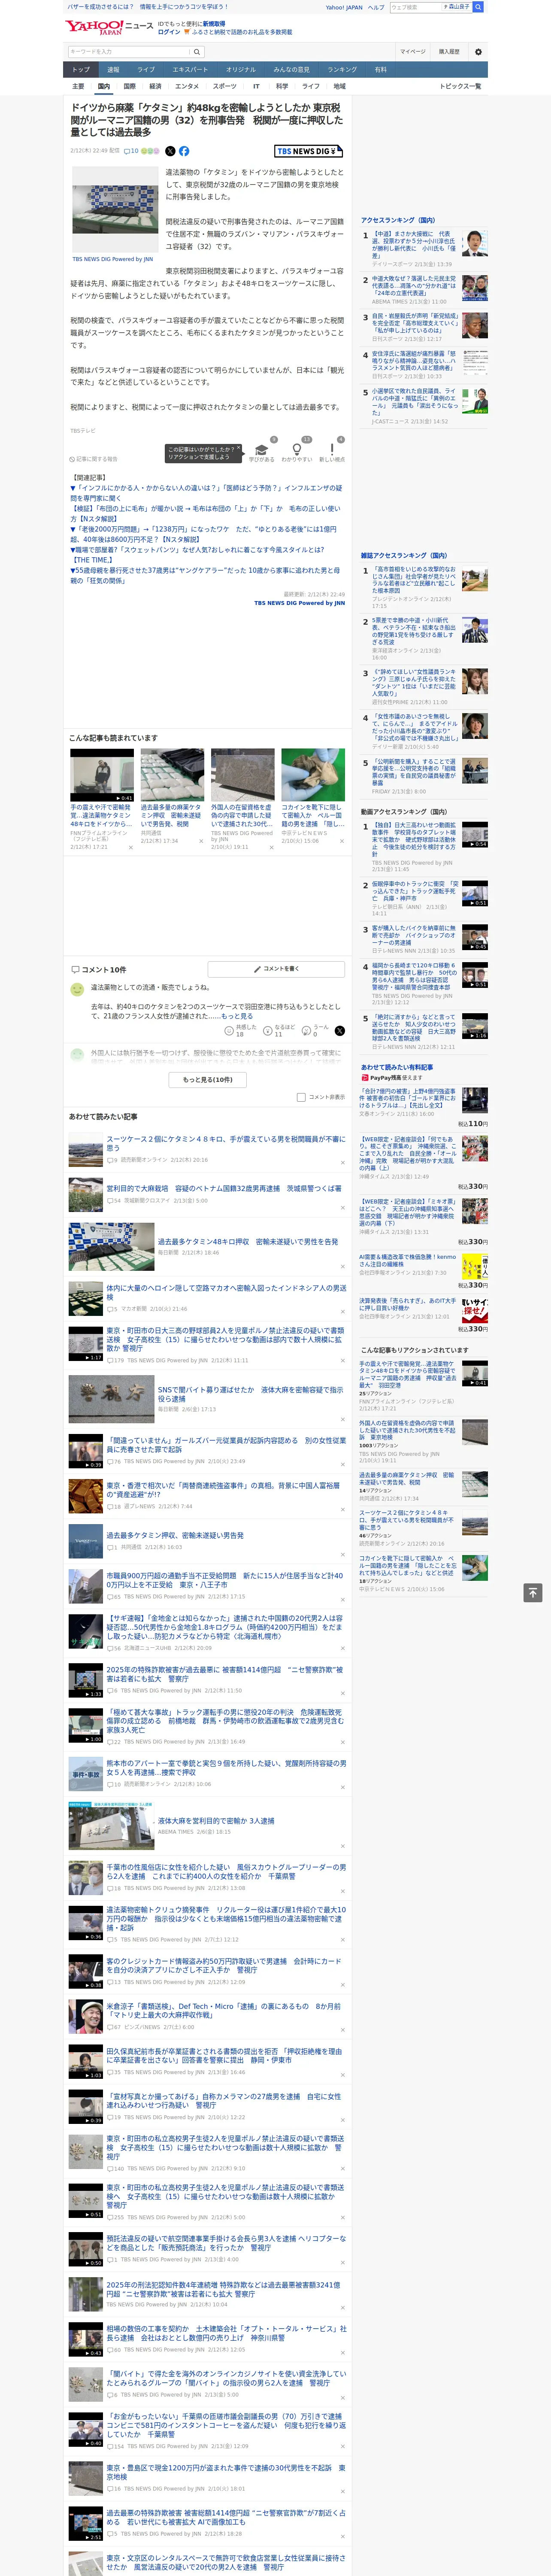Click the 新規取得 ID link

pyautogui.click(x=214, y=23)
